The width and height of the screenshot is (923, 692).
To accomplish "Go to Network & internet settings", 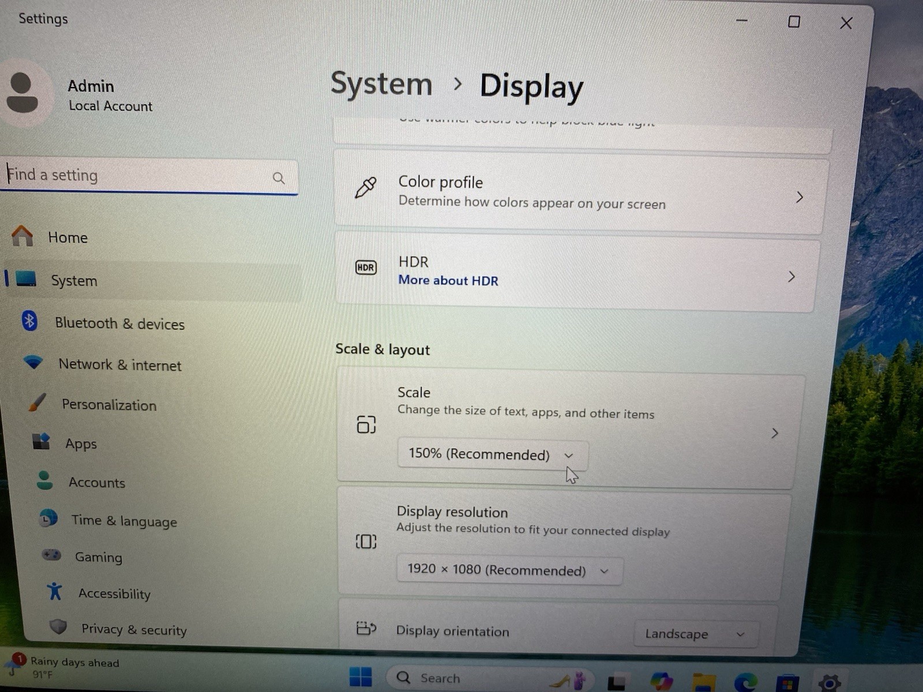I will [119, 365].
